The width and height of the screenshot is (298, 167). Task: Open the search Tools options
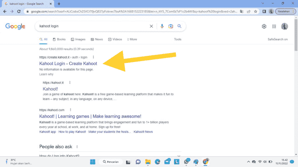(x=178, y=39)
